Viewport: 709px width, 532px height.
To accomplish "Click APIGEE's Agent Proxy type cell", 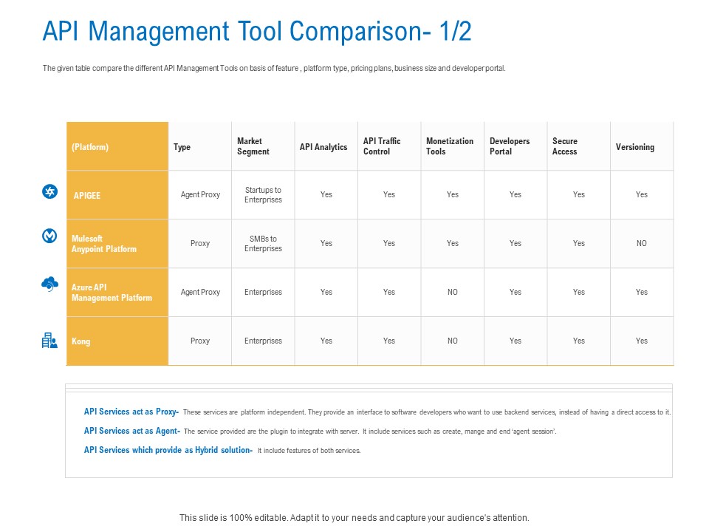I will pos(200,194).
